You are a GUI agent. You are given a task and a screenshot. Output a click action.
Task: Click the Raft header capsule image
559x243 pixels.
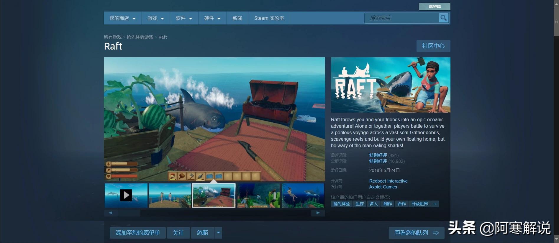point(391,85)
